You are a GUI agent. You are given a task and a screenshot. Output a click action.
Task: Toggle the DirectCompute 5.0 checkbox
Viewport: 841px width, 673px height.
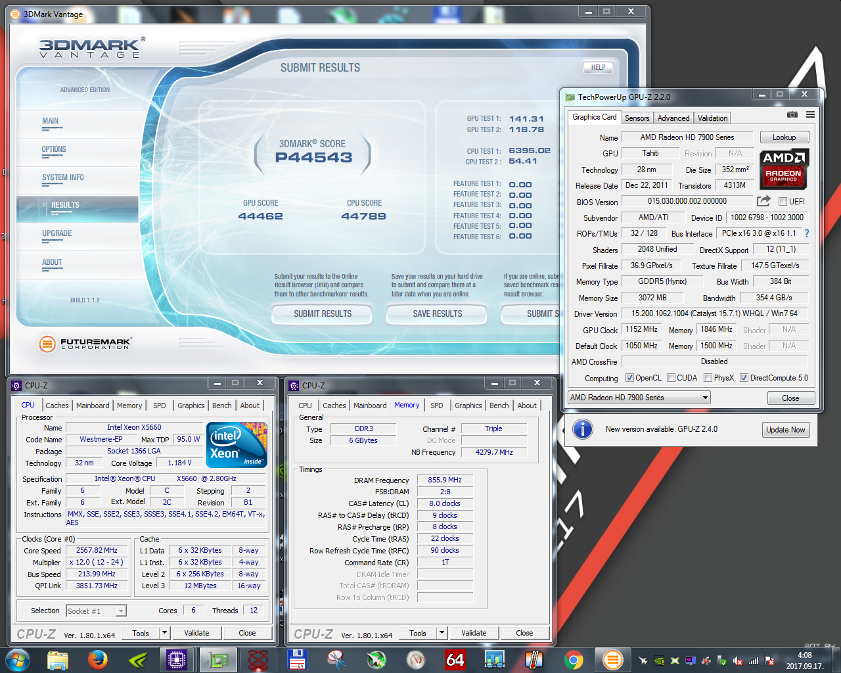click(x=744, y=378)
